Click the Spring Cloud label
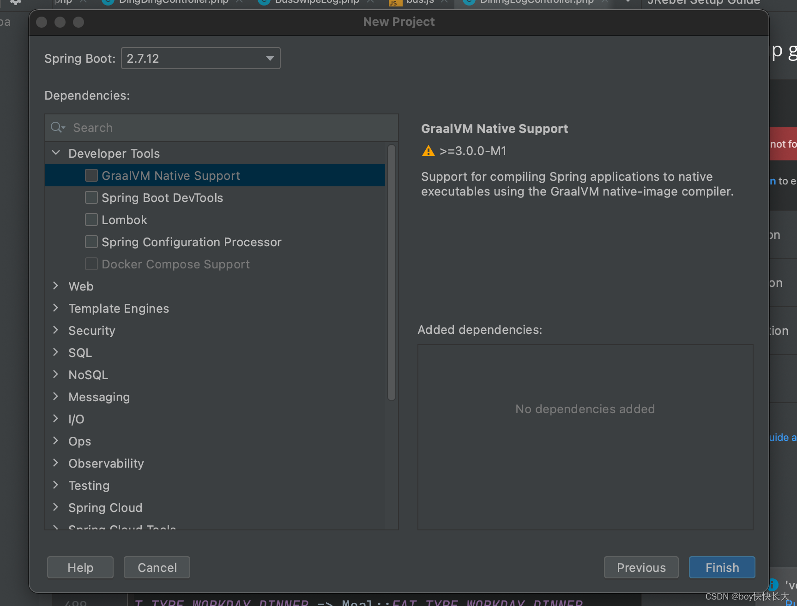The height and width of the screenshot is (606, 797). [105, 508]
